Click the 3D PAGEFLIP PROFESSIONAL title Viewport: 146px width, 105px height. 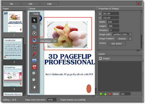click(70, 59)
